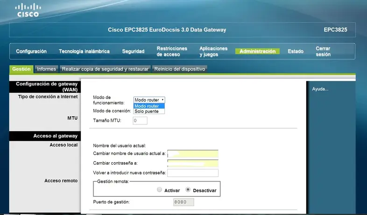Switch to the Gestión tab
Image resolution: width=367 pixels, height=215 pixels.
pyautogui.click(x=21, y=69)
